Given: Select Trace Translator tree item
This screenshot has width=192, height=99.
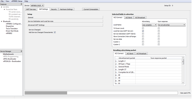Looking at the screenshot, I should [x=12, y=28].
